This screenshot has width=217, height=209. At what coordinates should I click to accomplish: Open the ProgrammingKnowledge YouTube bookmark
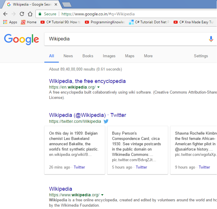tap(105, 22)
